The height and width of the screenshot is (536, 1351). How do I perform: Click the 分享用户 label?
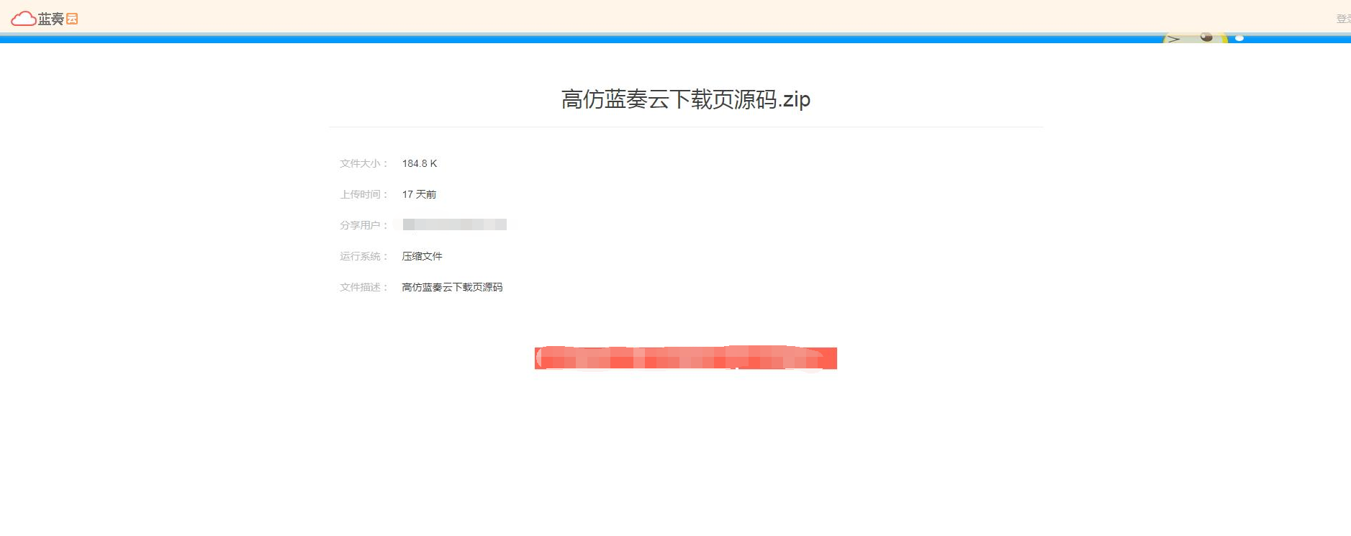(x=363, y=225)
